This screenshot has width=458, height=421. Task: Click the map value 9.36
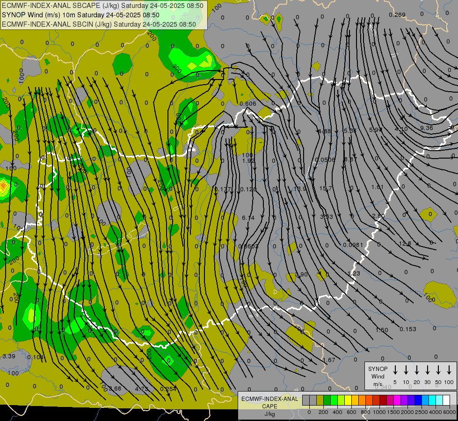tap(427, 128)
